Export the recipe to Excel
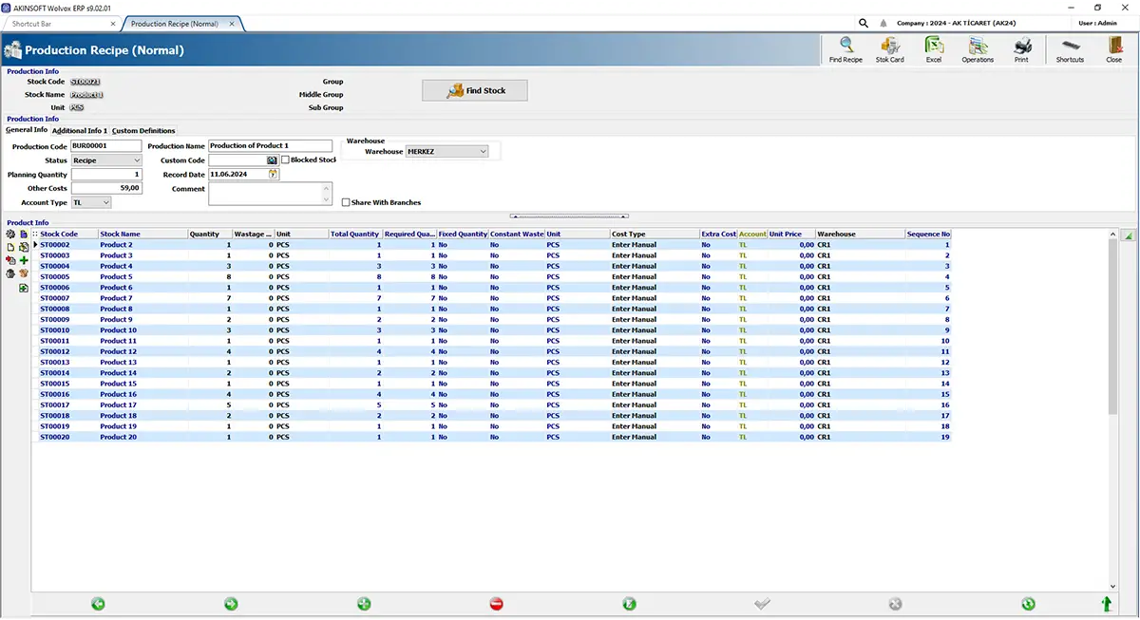 [x=934, y=49]
